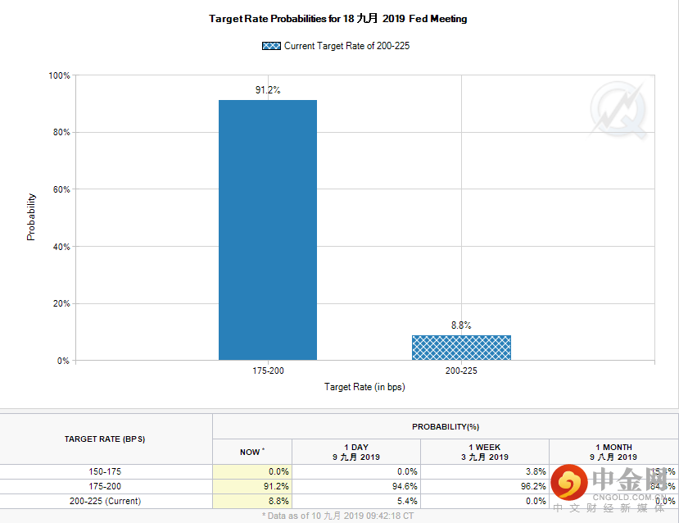Image resolution: width=679 pixels, height=523 pixels.
Task: Click the hatched 200-225 probability bar
Action: point(461,347)
